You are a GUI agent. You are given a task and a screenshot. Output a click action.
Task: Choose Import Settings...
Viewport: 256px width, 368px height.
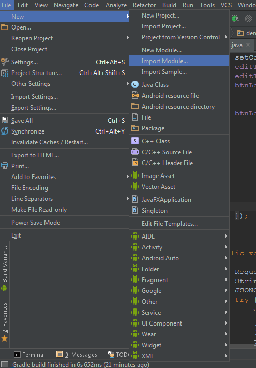[65, 97]
